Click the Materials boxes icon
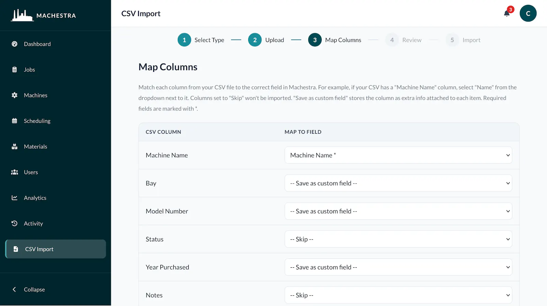The image size is (547, 306). pyautogui.click(x=14, y=146)
